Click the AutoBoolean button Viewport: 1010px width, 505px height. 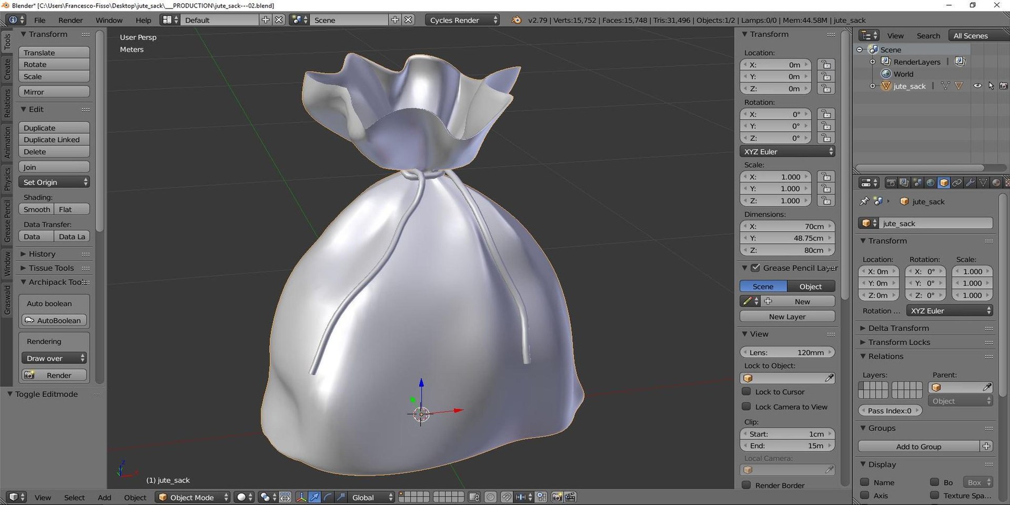click(x=54, y=320)
